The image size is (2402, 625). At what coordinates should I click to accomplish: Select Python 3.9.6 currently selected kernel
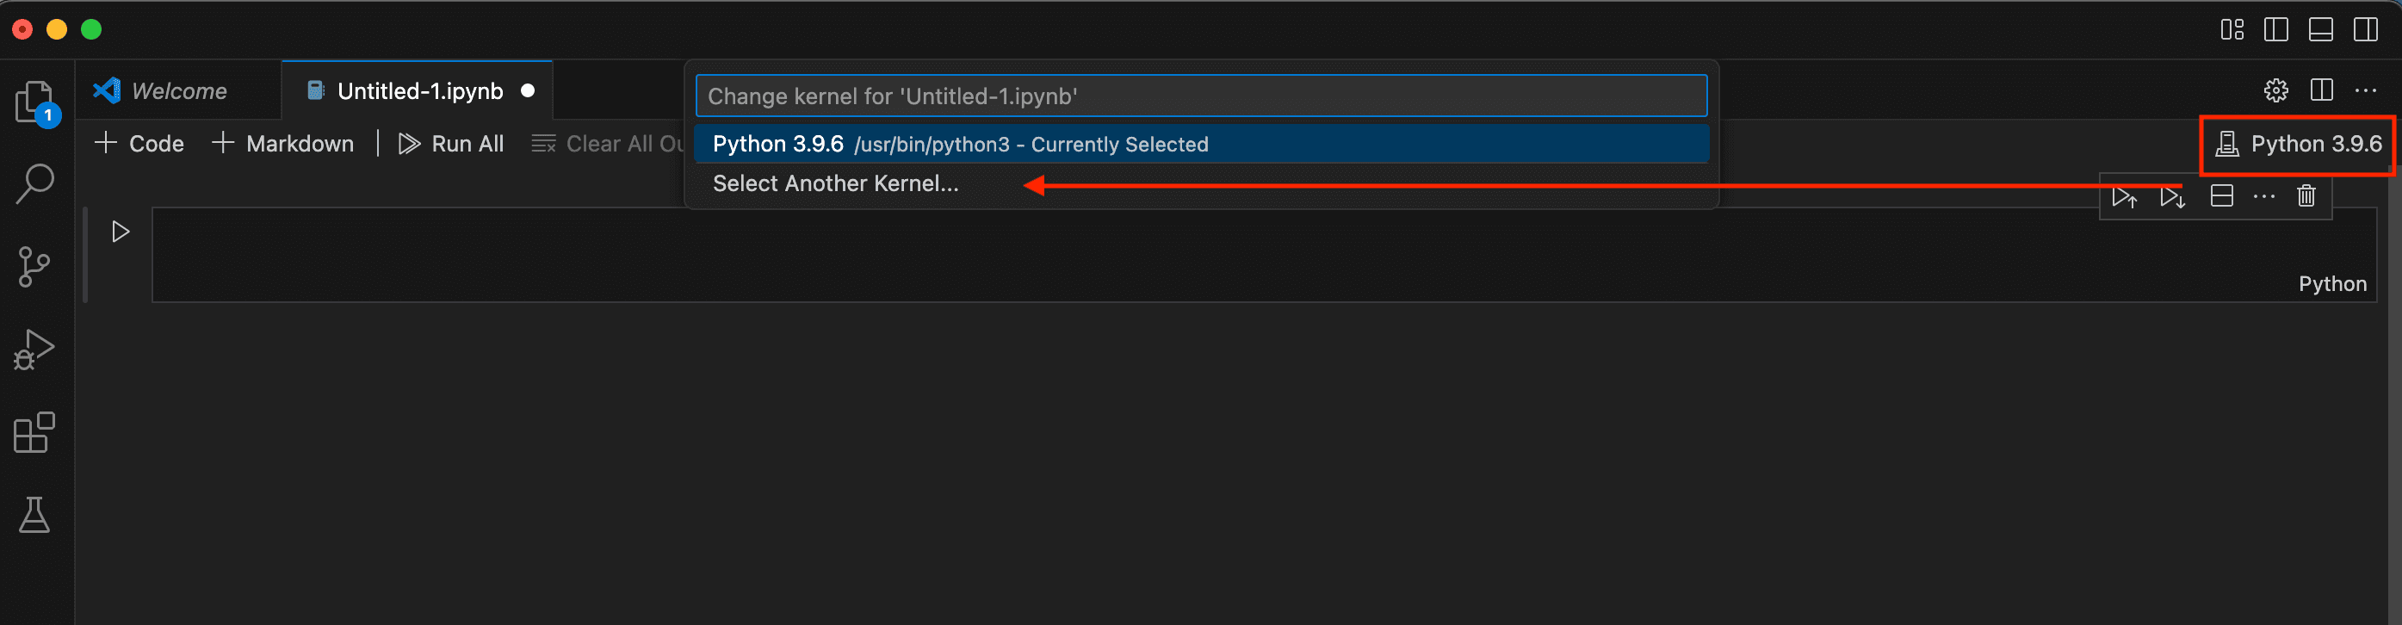pos(1201,144)
